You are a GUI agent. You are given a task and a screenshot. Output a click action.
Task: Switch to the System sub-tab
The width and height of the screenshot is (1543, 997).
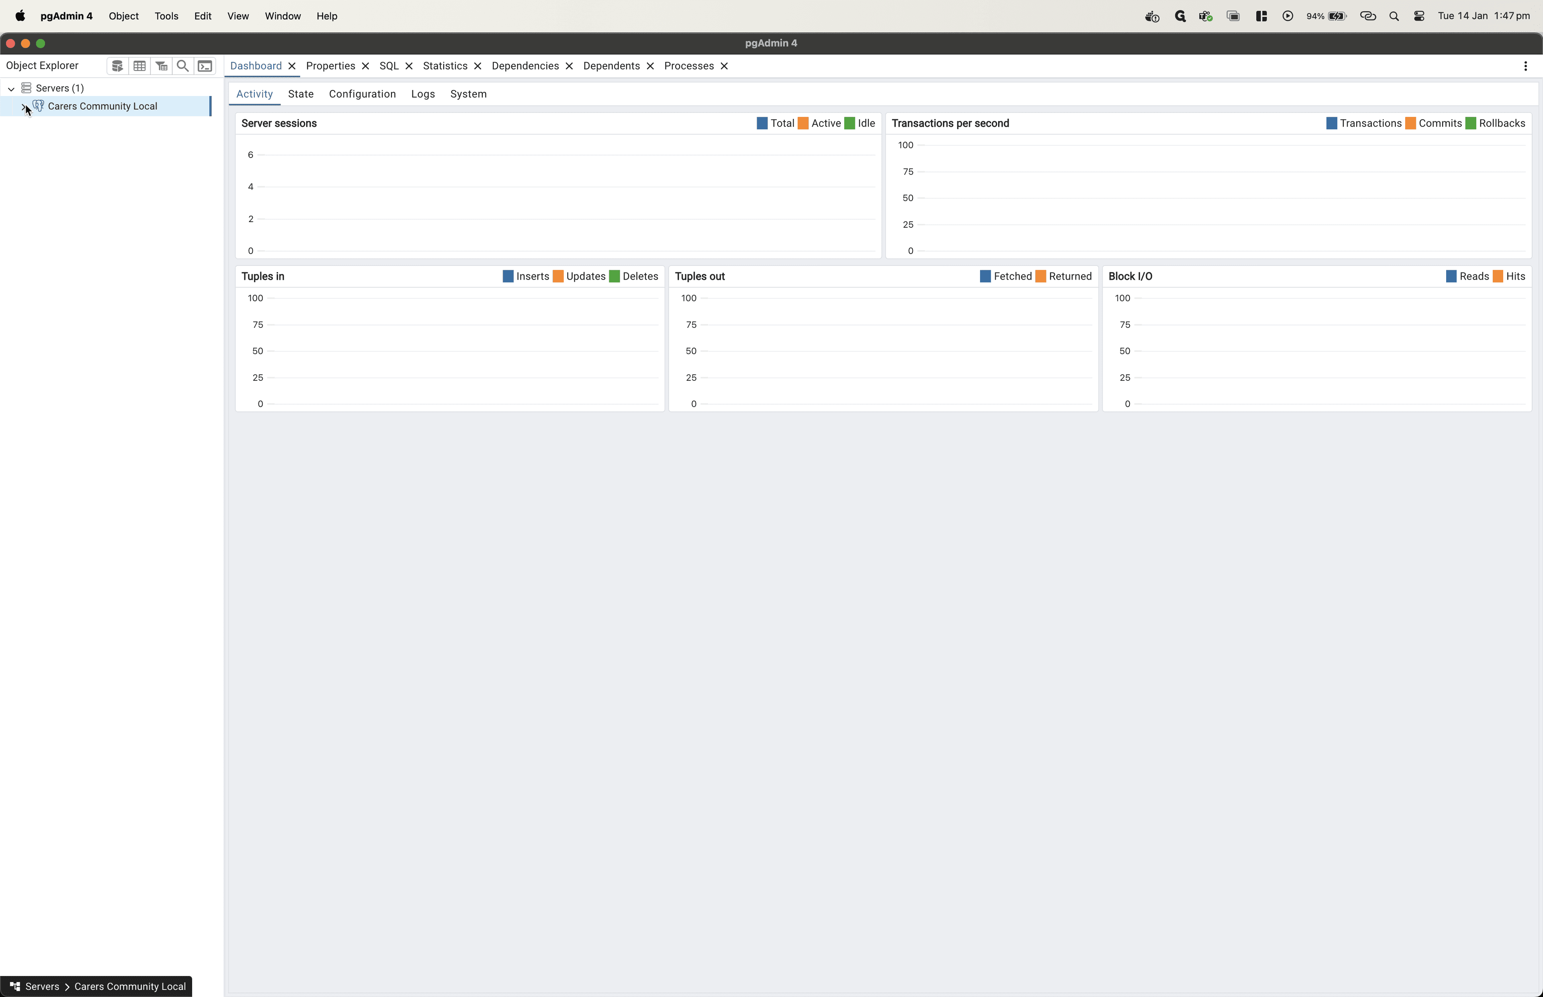468,94
